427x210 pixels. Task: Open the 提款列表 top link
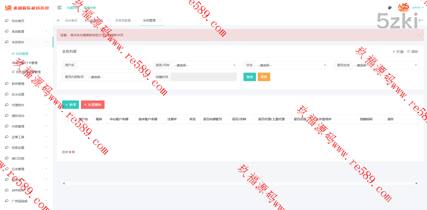click(x=90, y=8)
